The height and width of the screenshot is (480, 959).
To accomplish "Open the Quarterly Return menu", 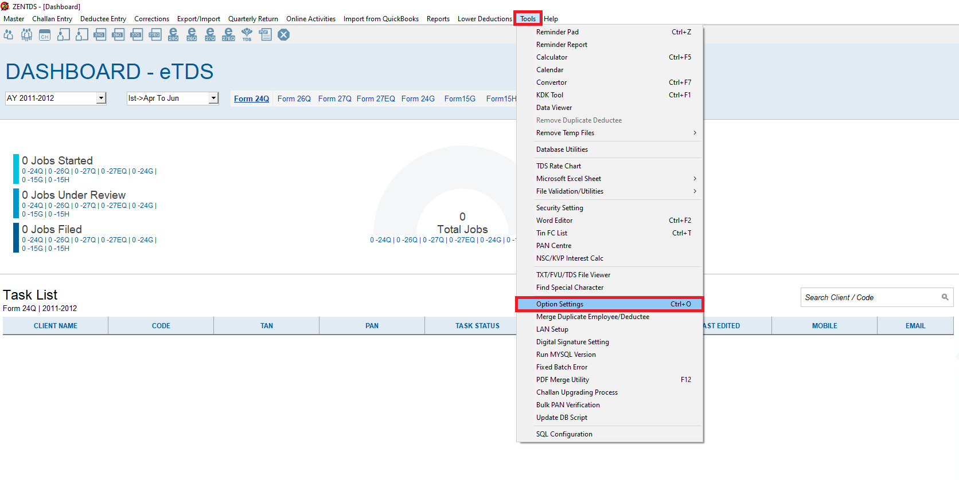I will pos(253,19).
